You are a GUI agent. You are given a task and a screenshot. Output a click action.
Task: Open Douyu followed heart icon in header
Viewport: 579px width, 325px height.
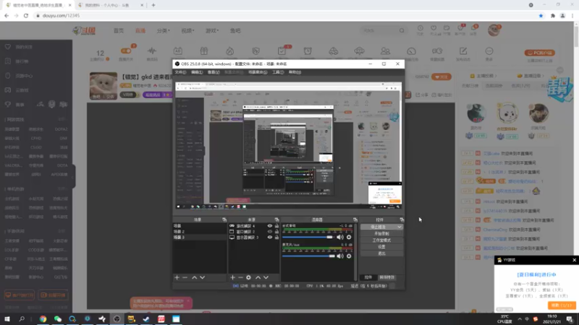pos(434,28)
